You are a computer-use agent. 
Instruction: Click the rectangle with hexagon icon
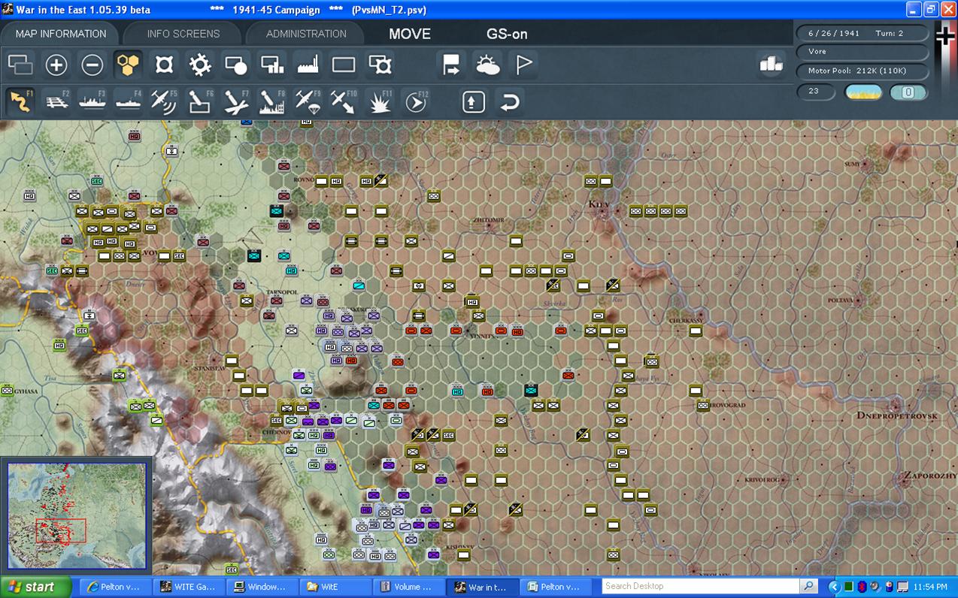380,65
